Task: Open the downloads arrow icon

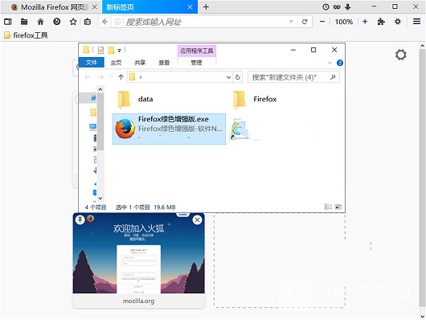Action: tap(348, 7)
